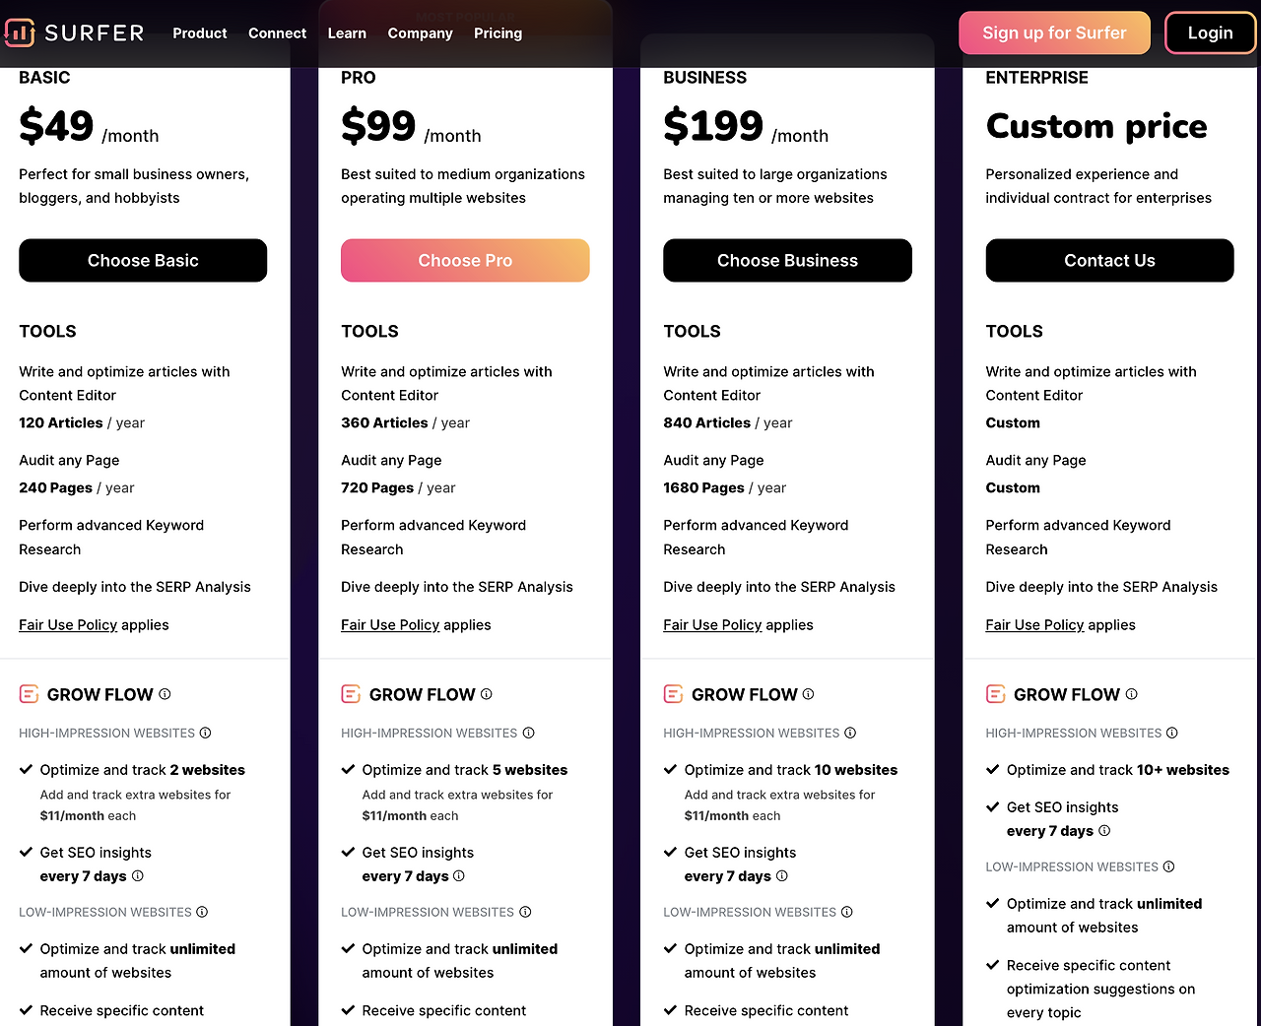Click info icon beside Basic GROW FLOW heading
The height and width of the screenshot is (1026, 1261).
(165, 694)
